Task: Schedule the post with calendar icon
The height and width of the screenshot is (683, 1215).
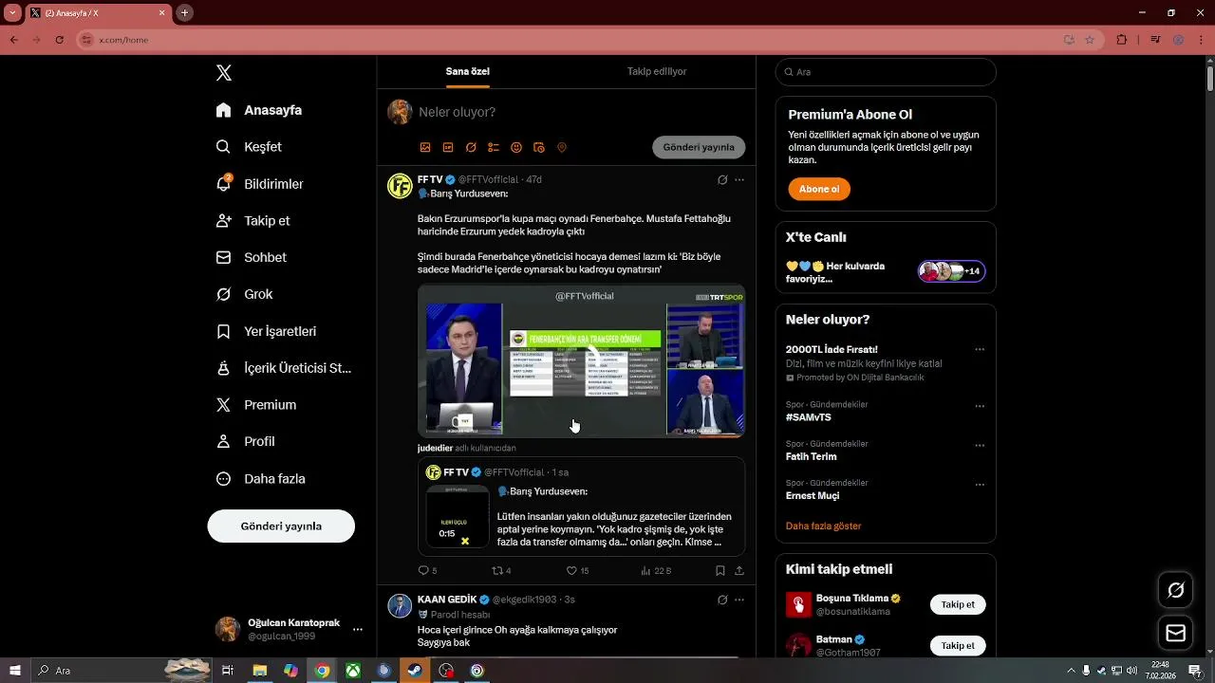Action: coord(539,147)
